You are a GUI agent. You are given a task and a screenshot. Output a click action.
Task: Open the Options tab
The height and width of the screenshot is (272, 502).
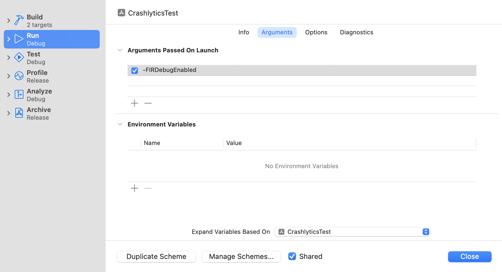pos(316,32)
